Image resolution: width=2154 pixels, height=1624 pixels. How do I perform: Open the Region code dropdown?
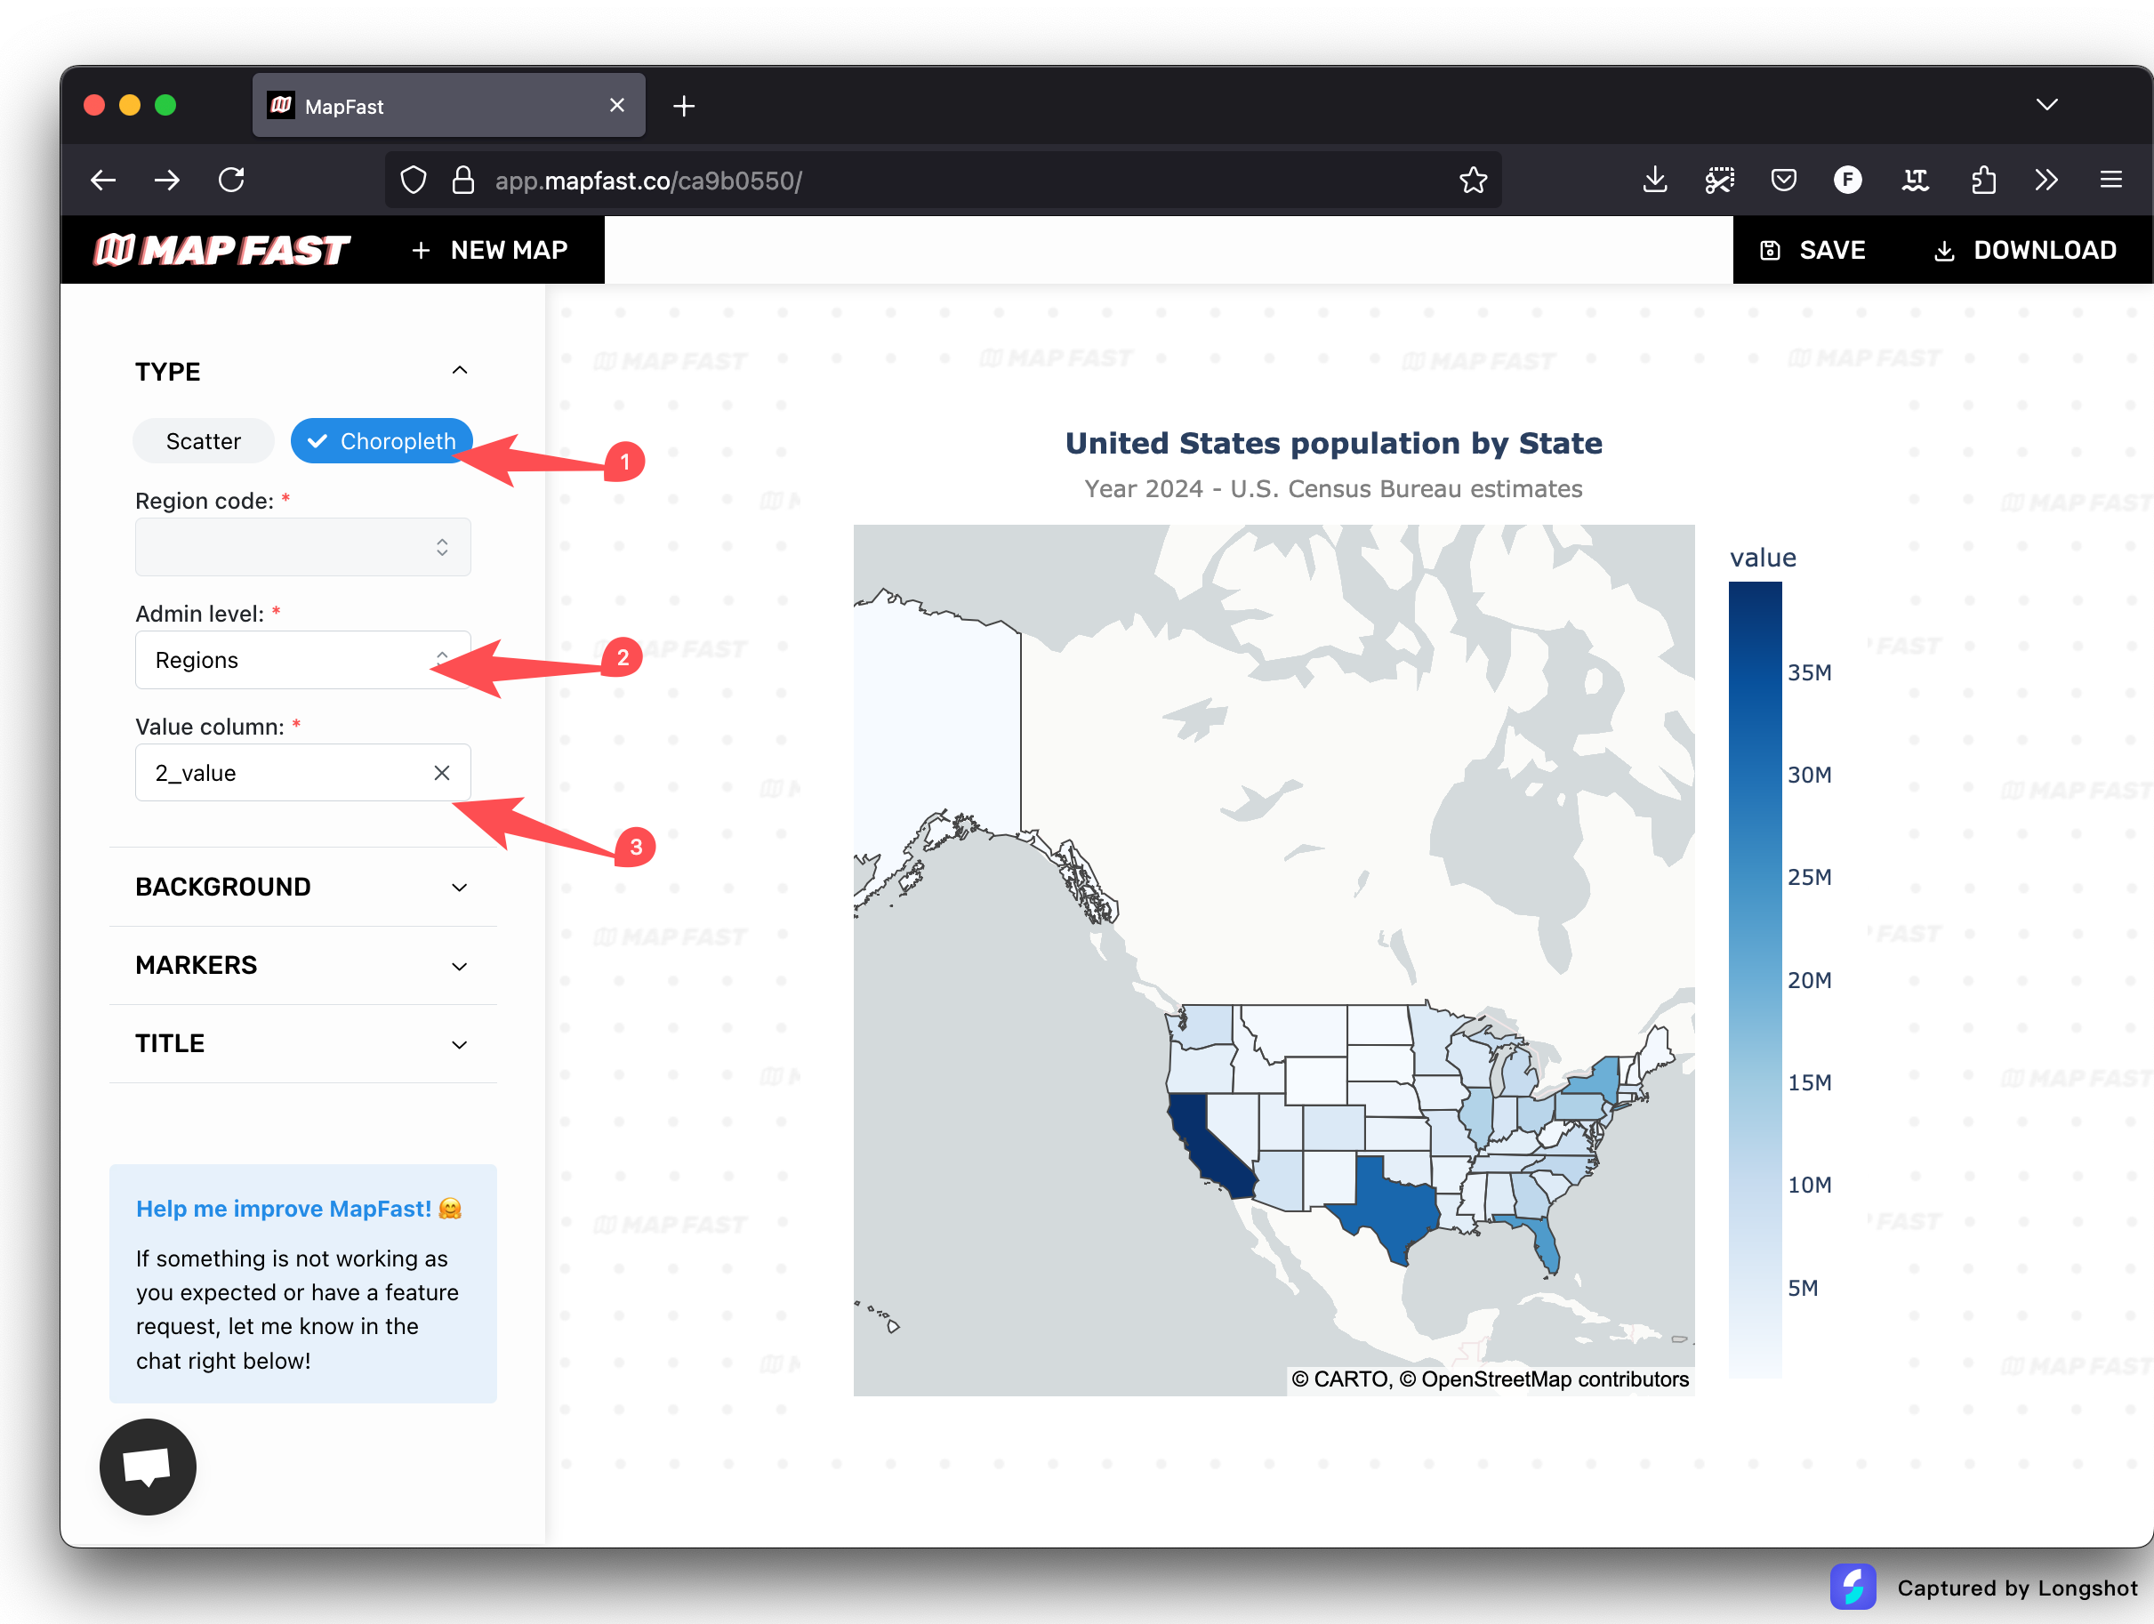[303, 547]
